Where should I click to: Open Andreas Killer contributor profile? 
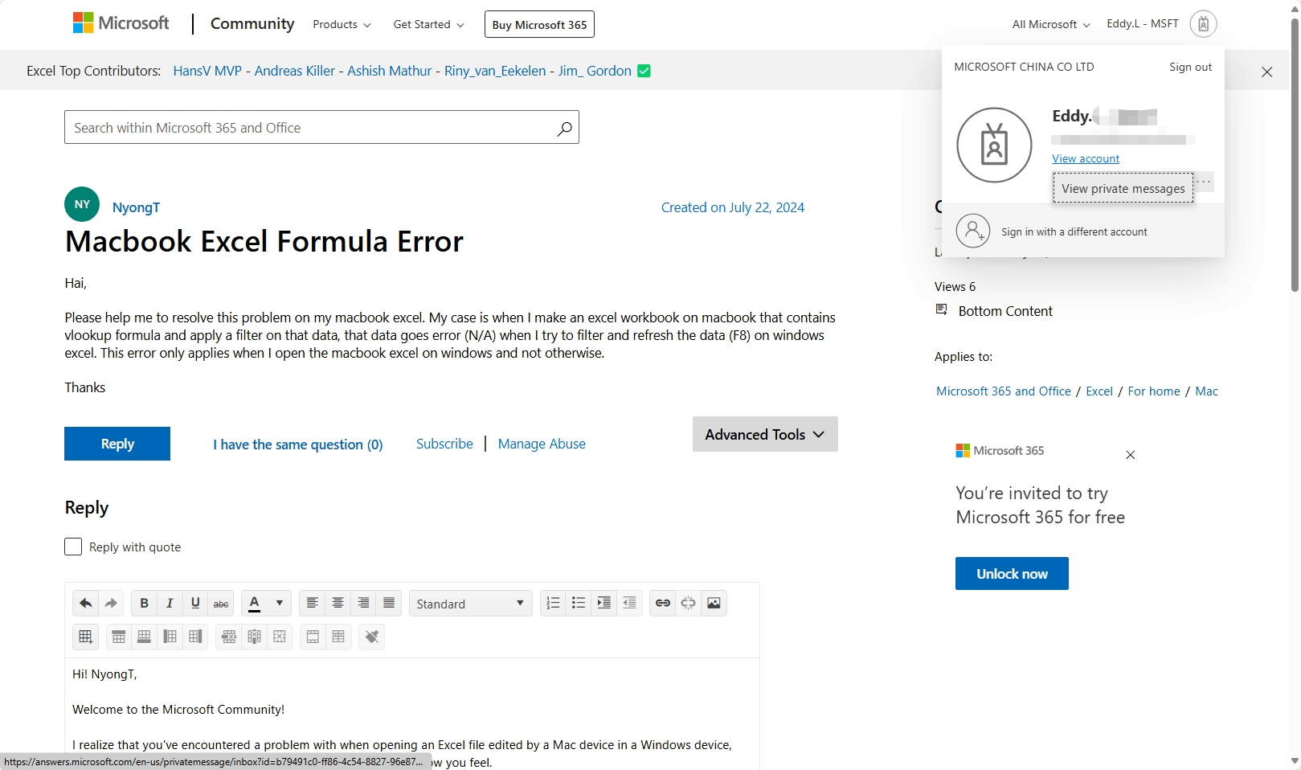(x=295, y=71)
